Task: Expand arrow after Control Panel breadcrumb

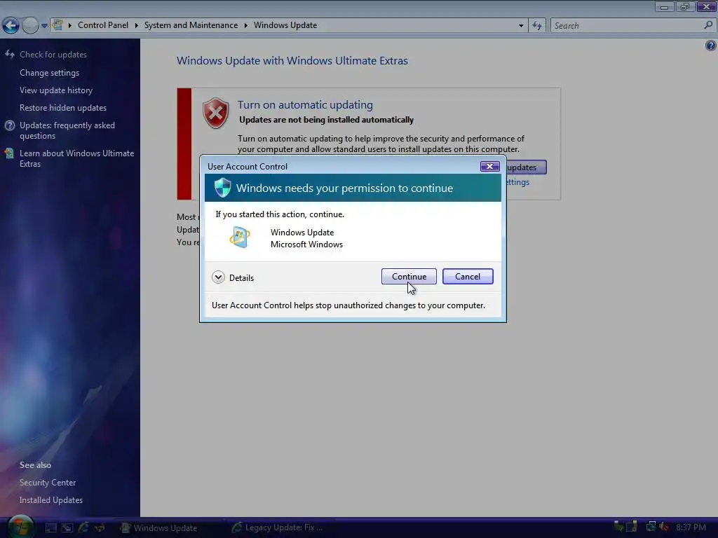Action: click(x=137, y=26)
